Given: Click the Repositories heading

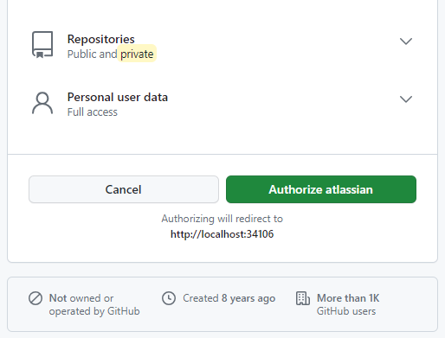Looking at the screenshot, I should tap(101, 39).
